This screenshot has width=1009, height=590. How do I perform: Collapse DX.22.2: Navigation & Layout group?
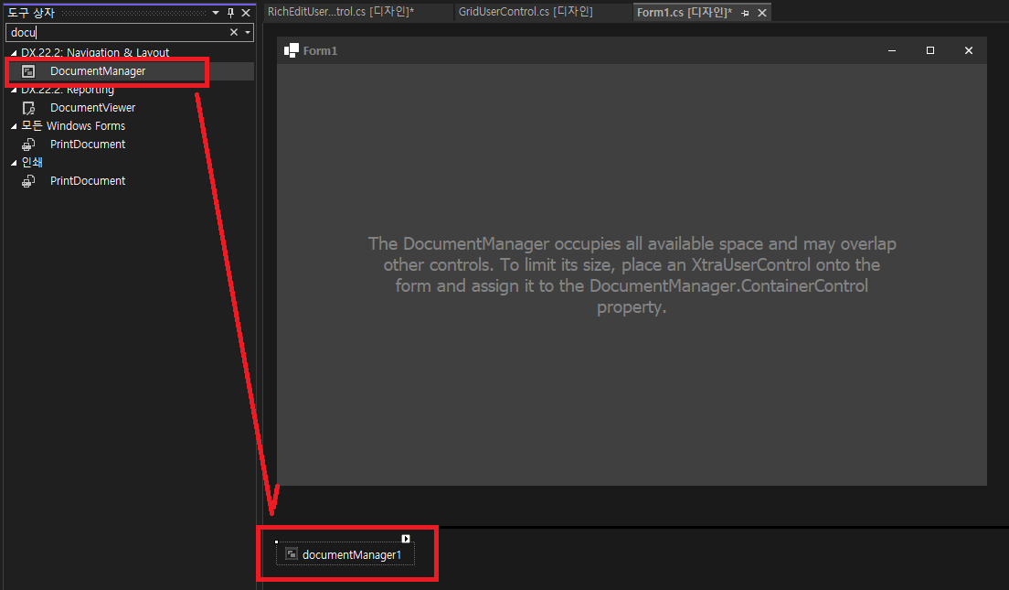14,53
